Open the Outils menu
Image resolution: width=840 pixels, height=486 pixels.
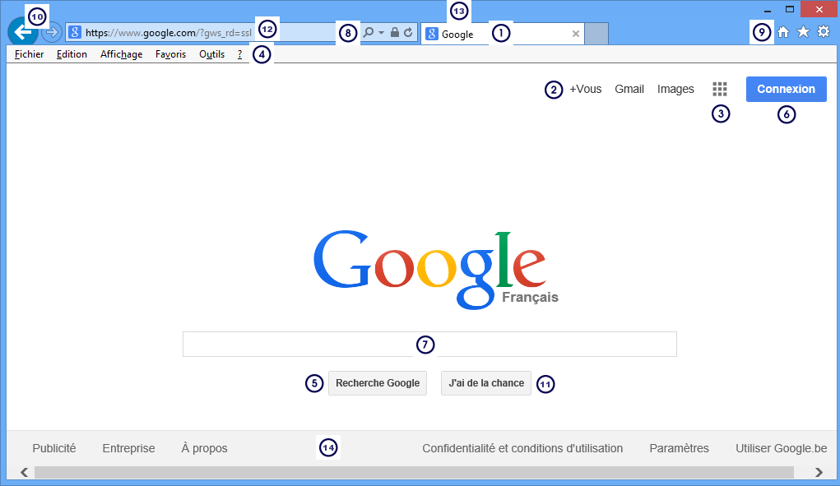point(211,54)
